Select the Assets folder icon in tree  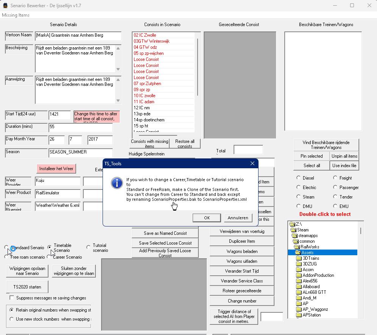coord(298,253)
